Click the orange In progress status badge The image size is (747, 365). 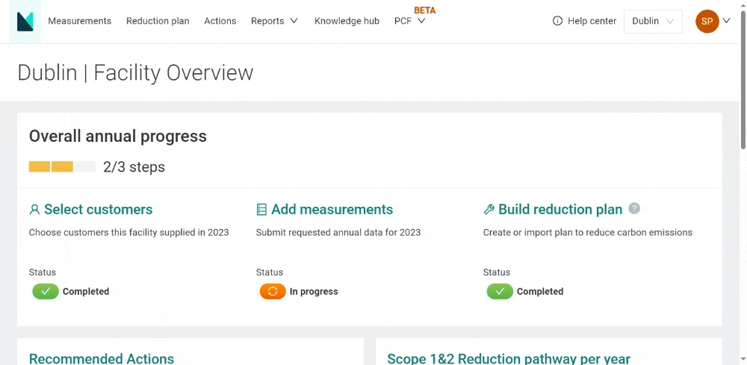(273, 291)
